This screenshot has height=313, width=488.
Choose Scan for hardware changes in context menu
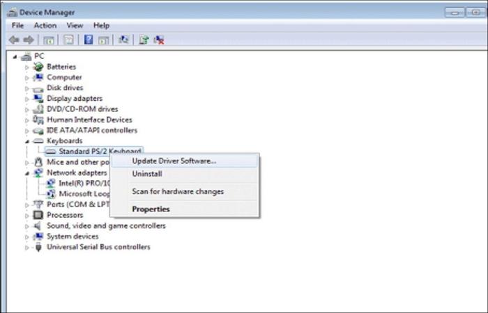[x=185, y=191]
